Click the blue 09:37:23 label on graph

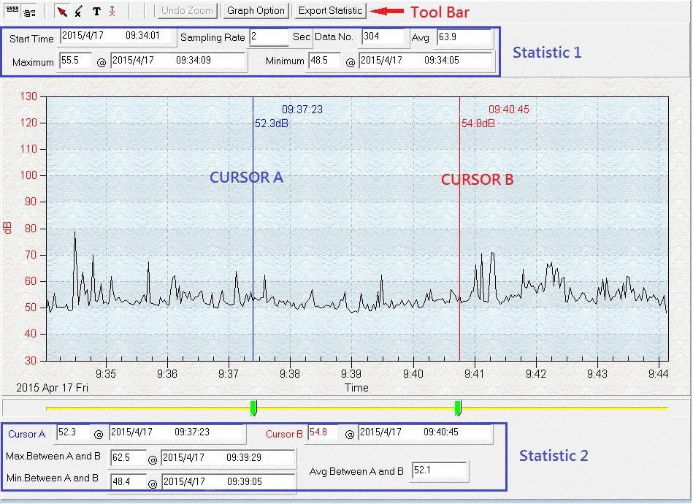point(302,110)
